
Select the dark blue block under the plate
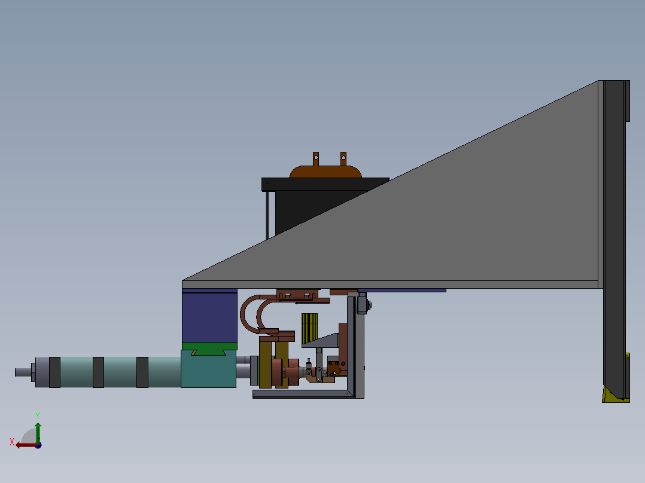point(209,317)
